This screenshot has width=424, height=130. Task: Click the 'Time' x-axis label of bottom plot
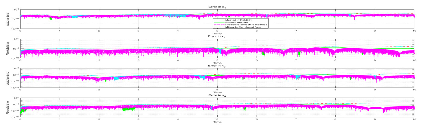[217, 122]
